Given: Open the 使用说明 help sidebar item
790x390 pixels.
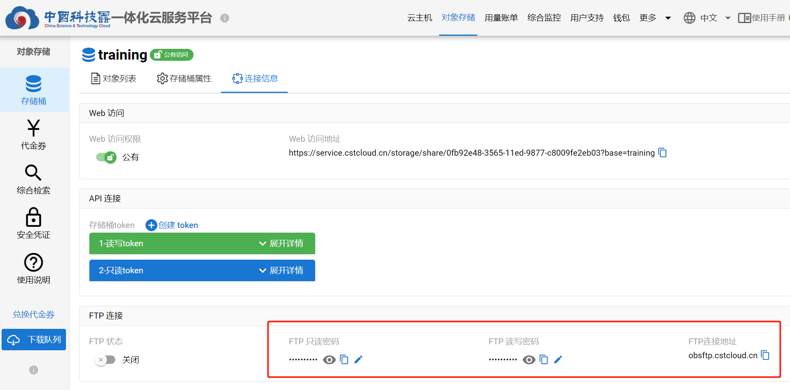Looking at the screenshot, I should click(x=34, y=269).
